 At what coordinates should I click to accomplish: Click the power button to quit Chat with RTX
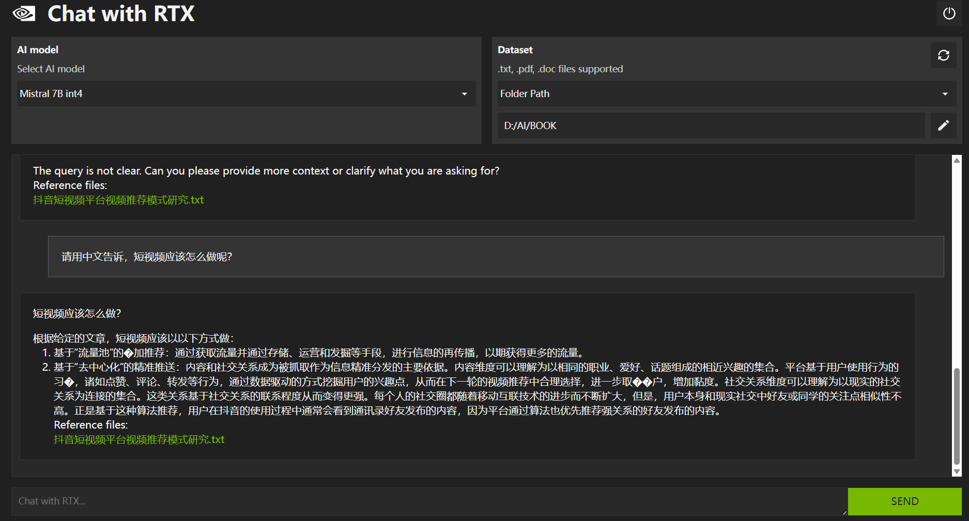949,13
